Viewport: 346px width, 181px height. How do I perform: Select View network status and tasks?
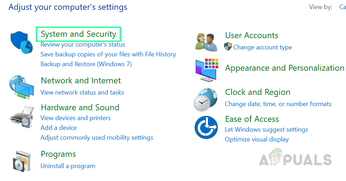coord(82,92)
